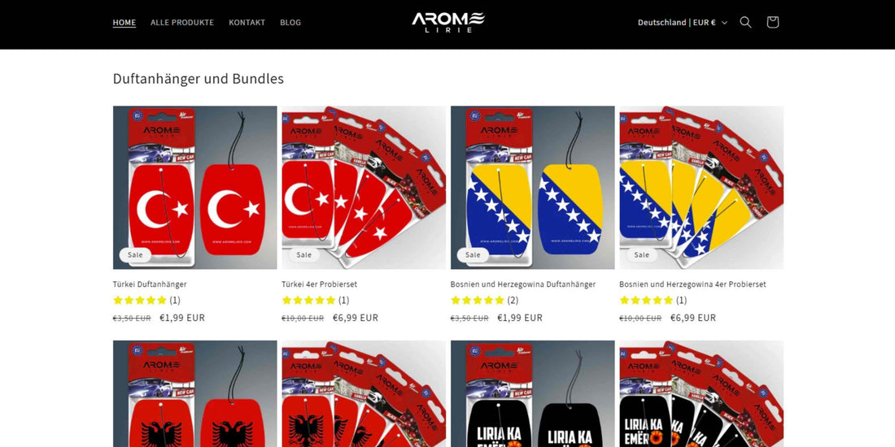The height and width of the screenshot is (447, 895).
Task: Open Türkei Duftanhänger product title
Action: click(x=150, y=284)
